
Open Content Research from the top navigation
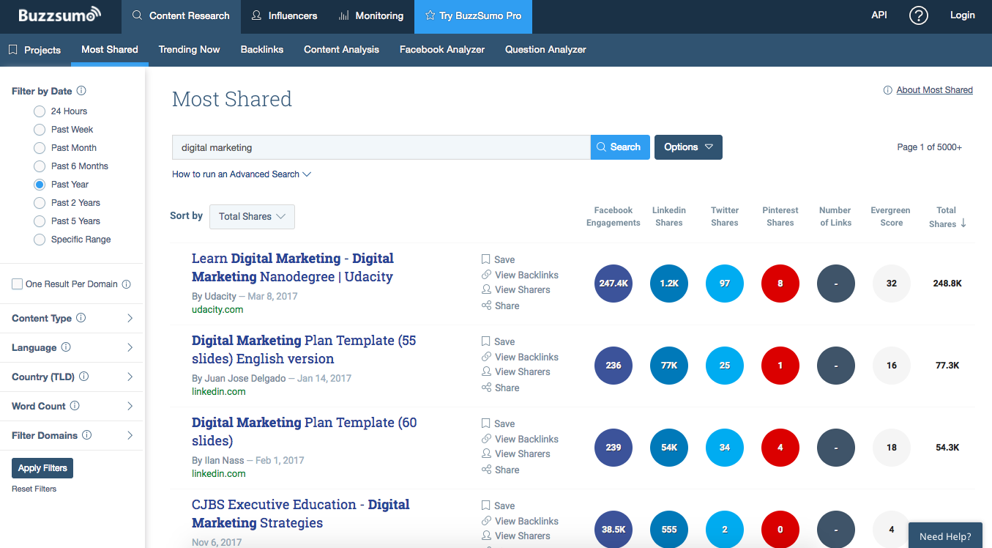(180, 15)
